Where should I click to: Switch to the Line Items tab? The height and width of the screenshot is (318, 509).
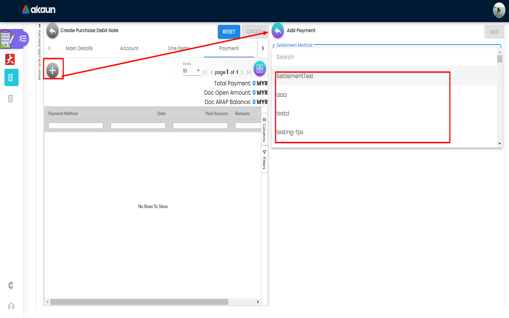179,48
